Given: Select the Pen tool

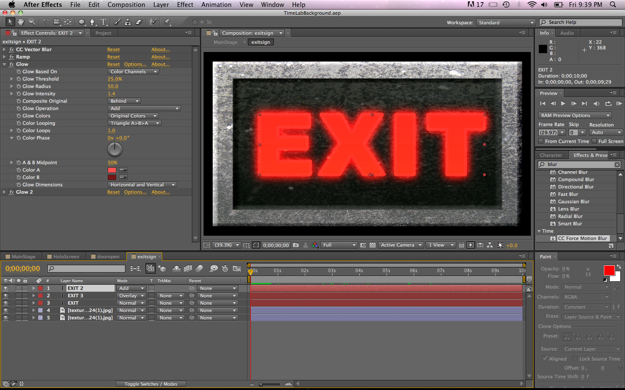Looking at the screenshot, I should [x=92, y=22].
